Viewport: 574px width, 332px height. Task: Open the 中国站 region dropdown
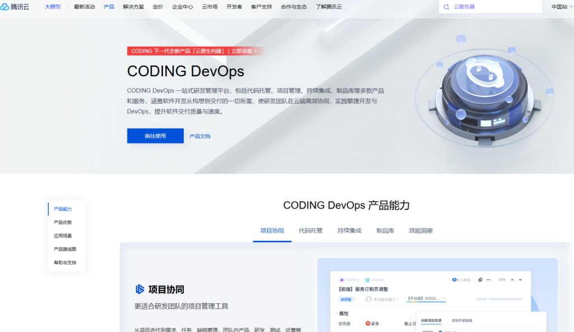click(x=562, y=7)
